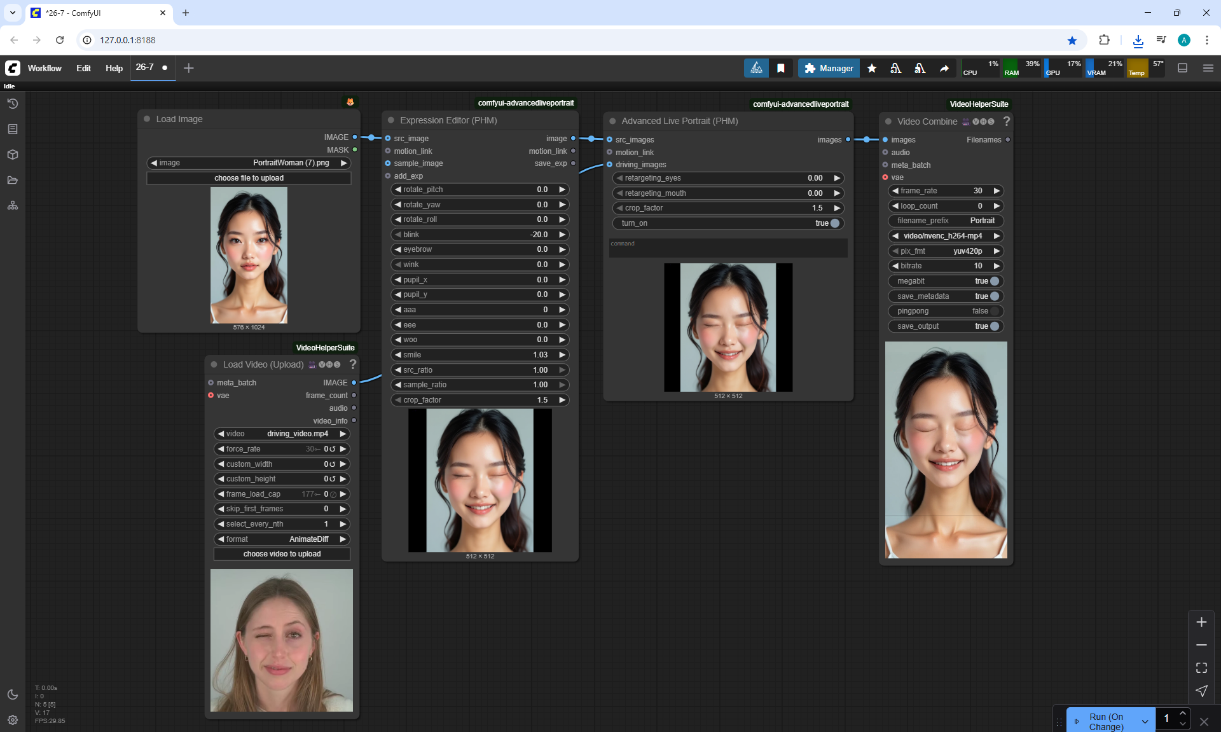Open the Run mode dropdown chevron
The height and width of the screenshot is (732, 1221).
tap(1145, 722)
